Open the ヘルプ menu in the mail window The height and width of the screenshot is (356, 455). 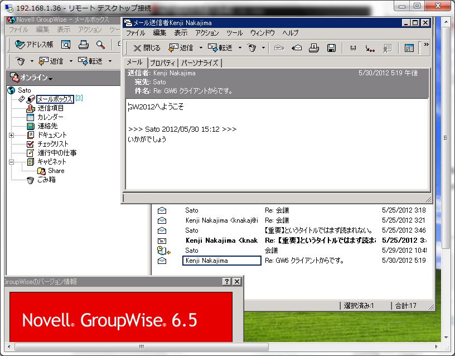click(291, 33)
